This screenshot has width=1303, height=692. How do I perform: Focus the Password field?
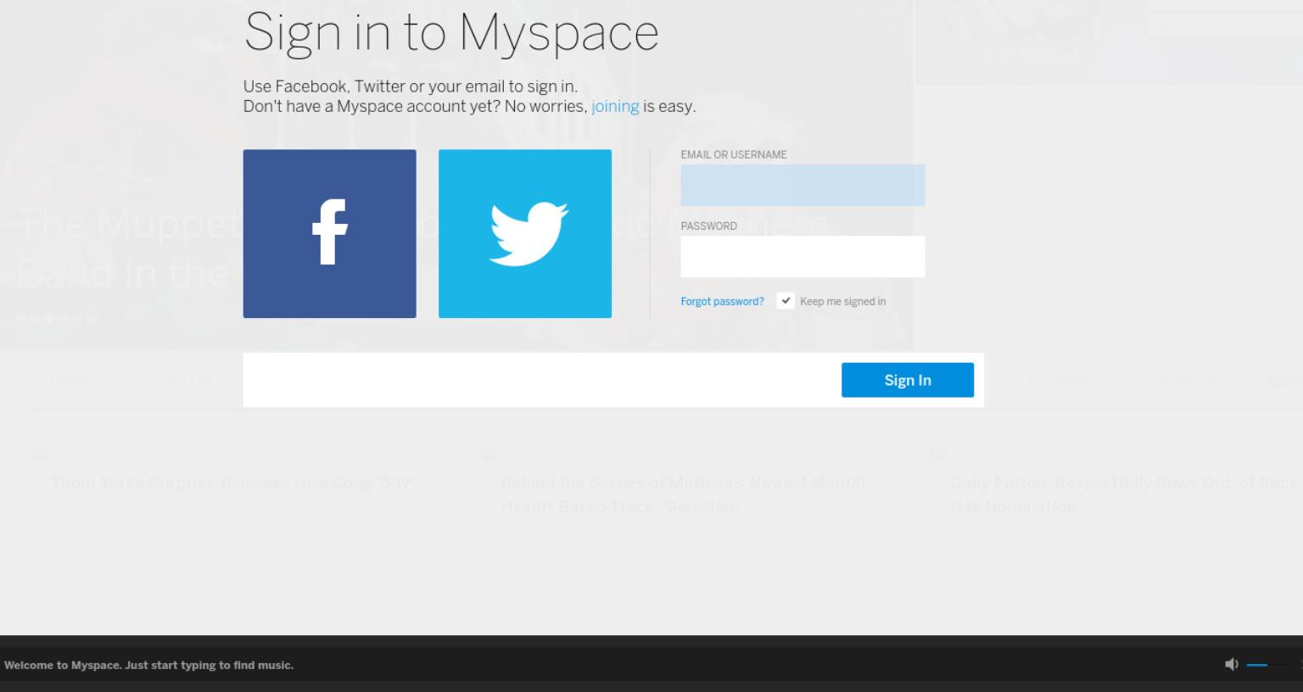coord(802,256)
